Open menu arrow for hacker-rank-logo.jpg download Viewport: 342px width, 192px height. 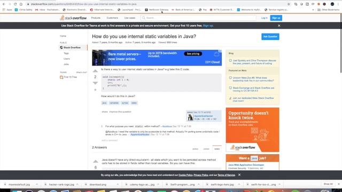coord(77,185)
